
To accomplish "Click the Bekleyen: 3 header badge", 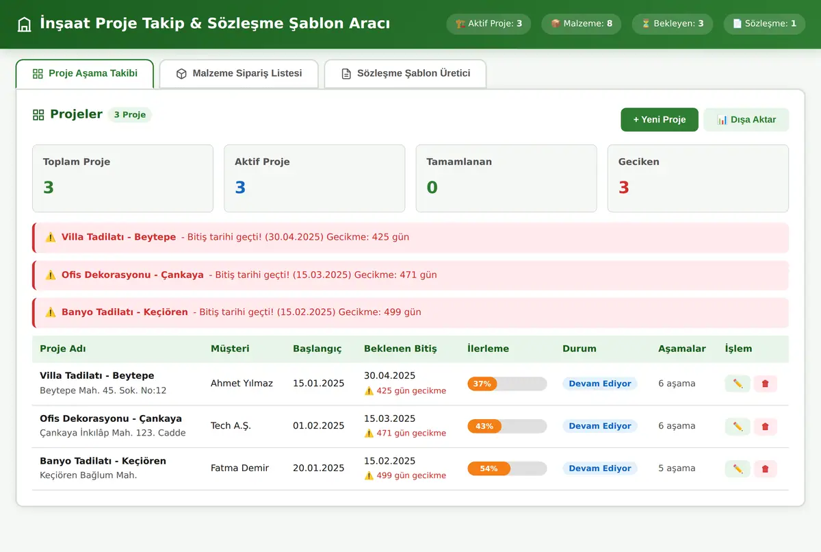I will pos(672,24).
